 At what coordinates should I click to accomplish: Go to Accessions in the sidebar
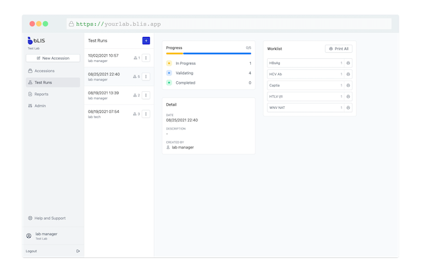(x=44, y=71)
